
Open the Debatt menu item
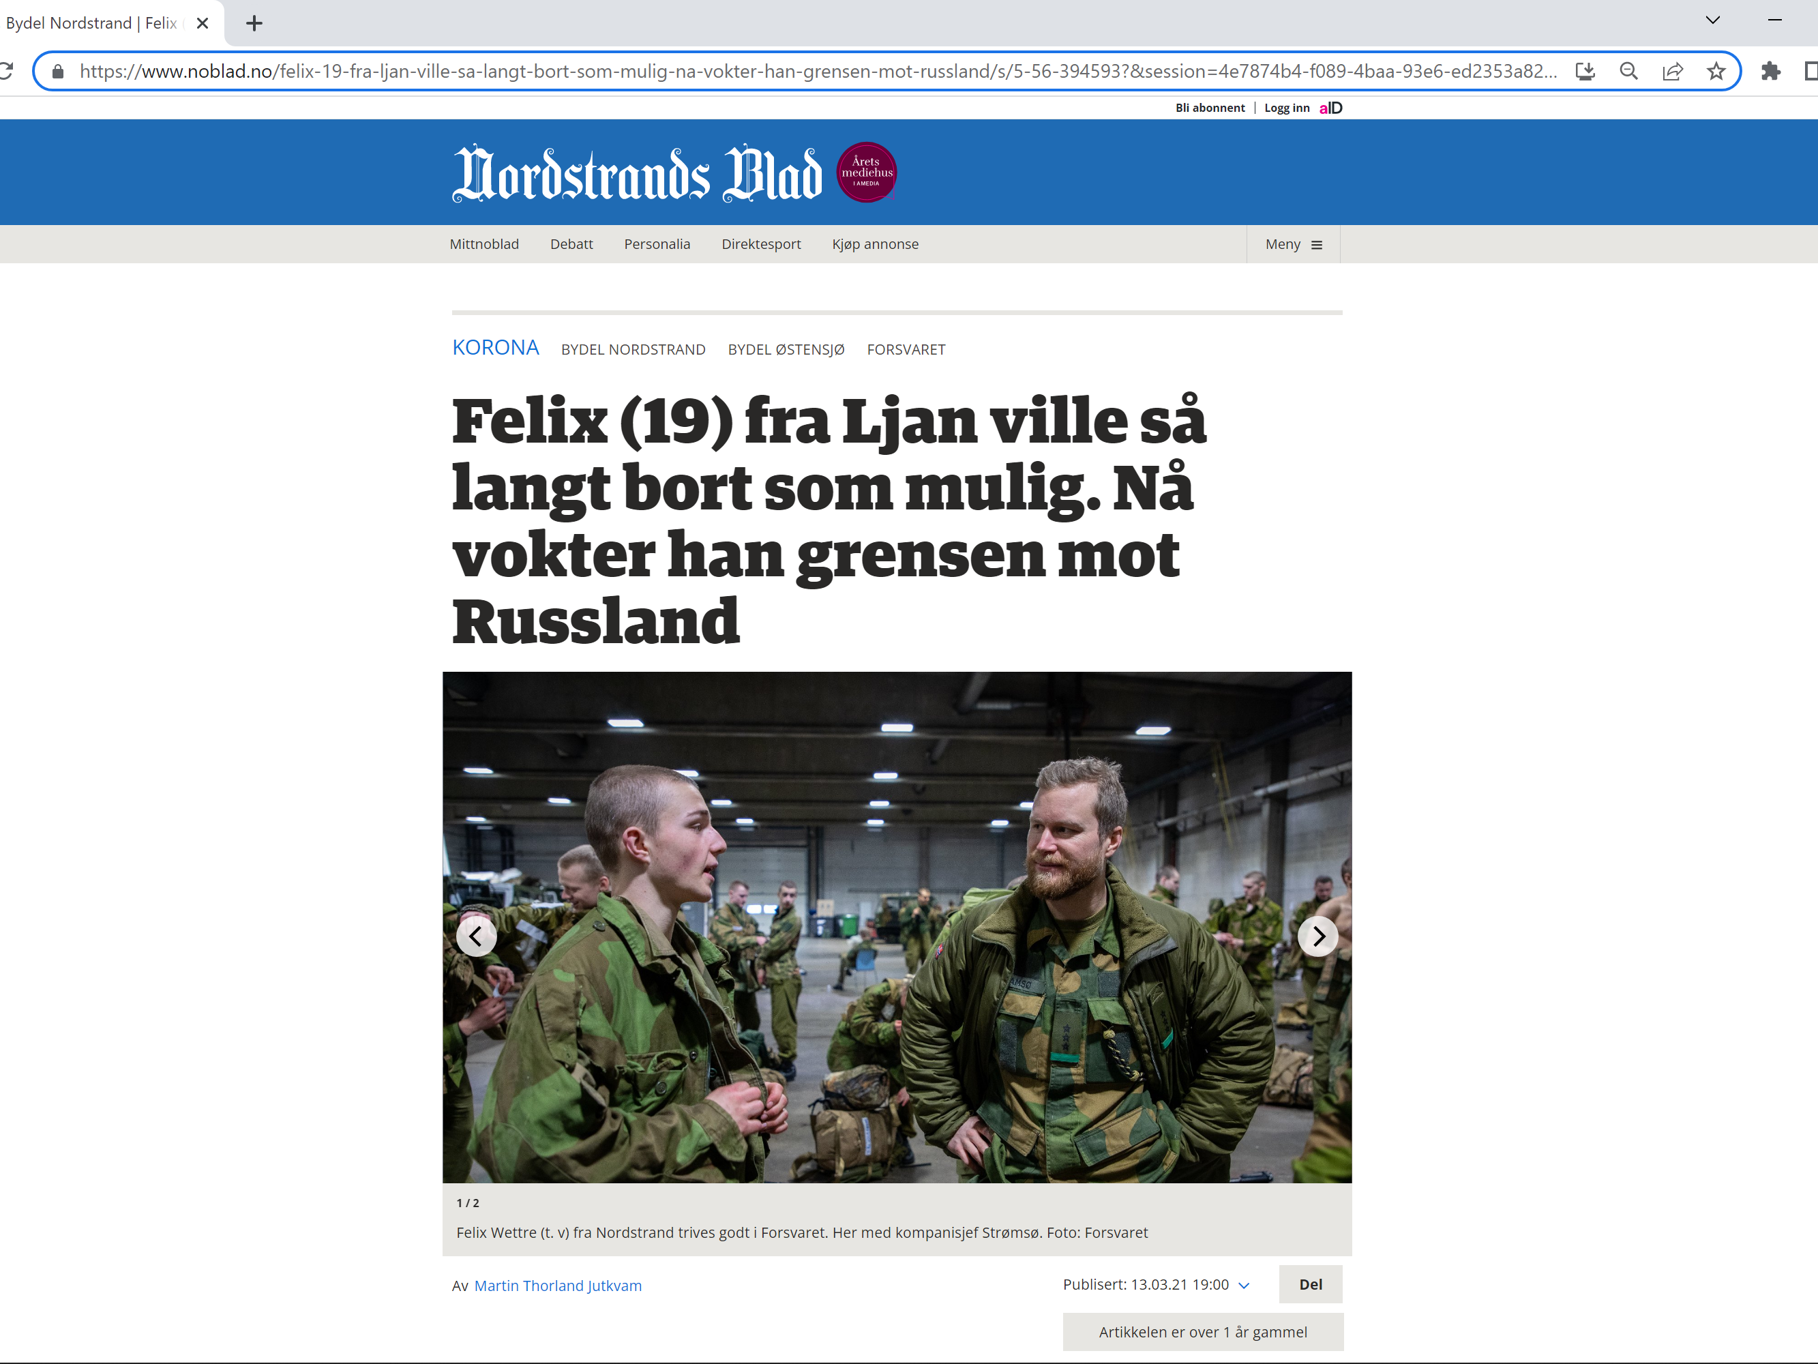(x=571, y=244)
